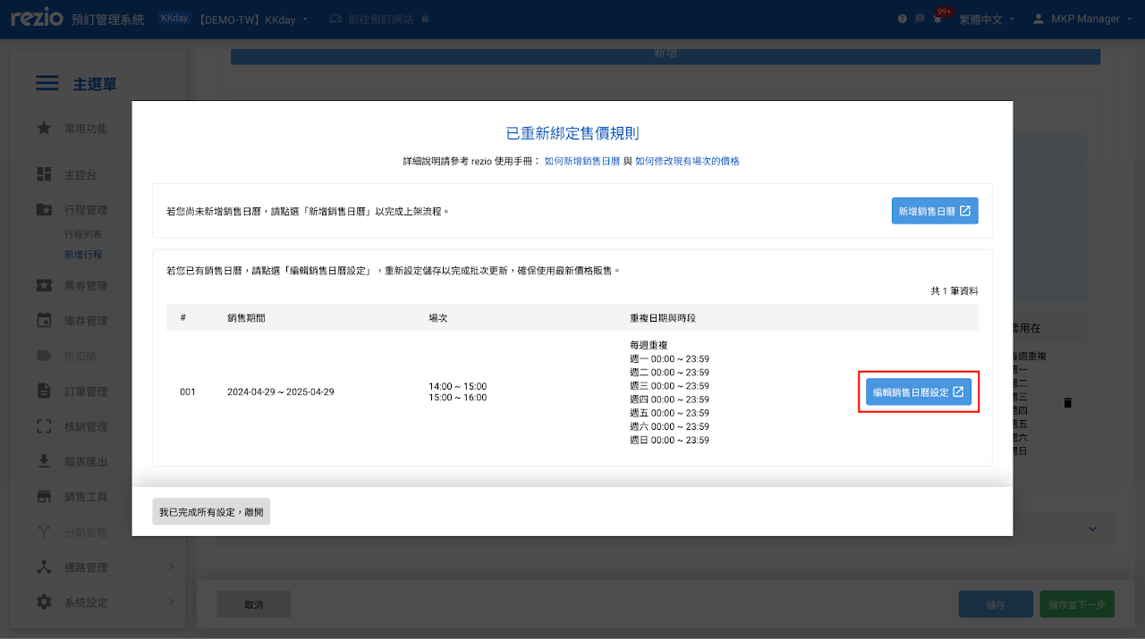
Task: Go to 前往預訂網站 link
Action: click(379, 19)
